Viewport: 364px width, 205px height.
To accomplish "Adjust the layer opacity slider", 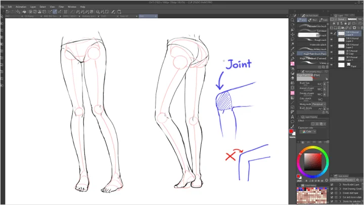I will tap(352, 19).
